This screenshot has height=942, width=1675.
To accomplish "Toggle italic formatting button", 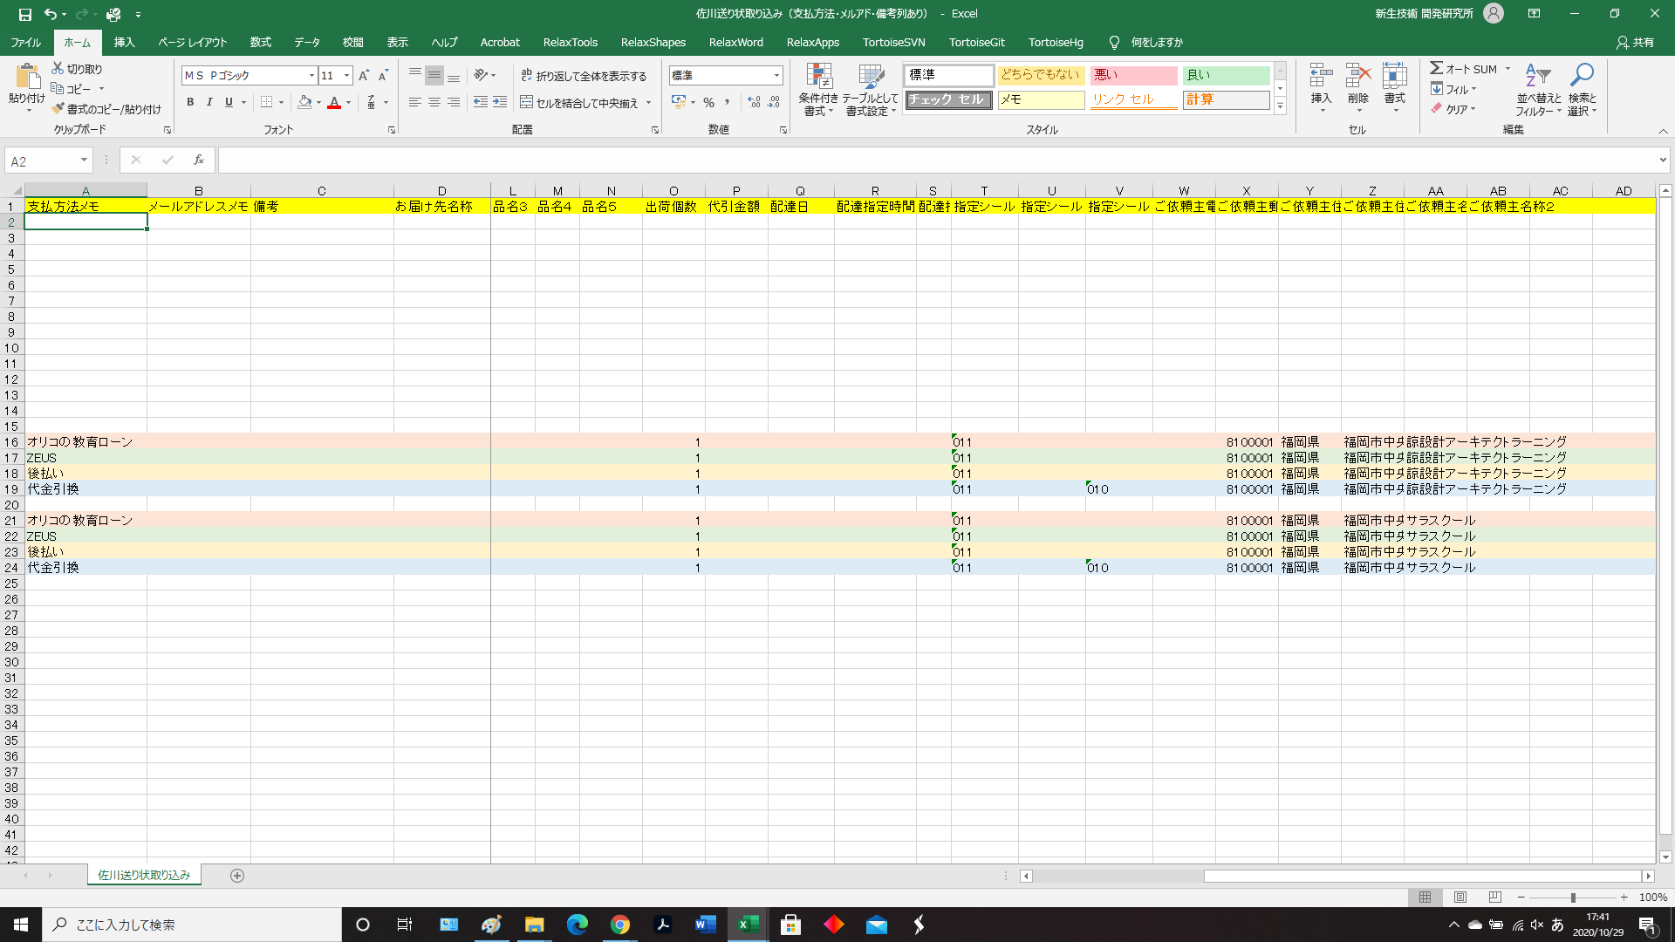I will click(x=209, y=102).
